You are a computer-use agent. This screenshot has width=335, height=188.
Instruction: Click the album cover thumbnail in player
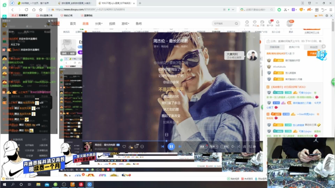(88, 147)
